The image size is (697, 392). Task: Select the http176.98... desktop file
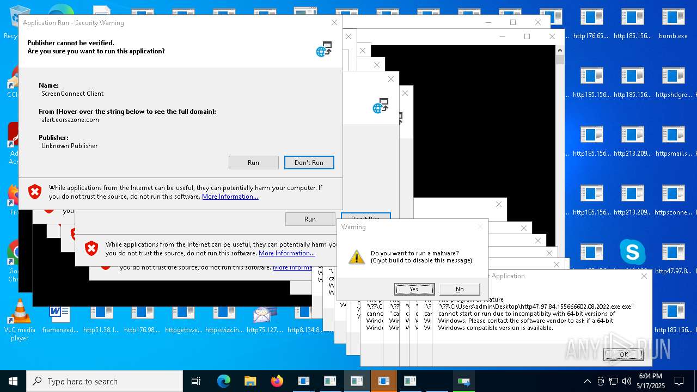point(142,319)
